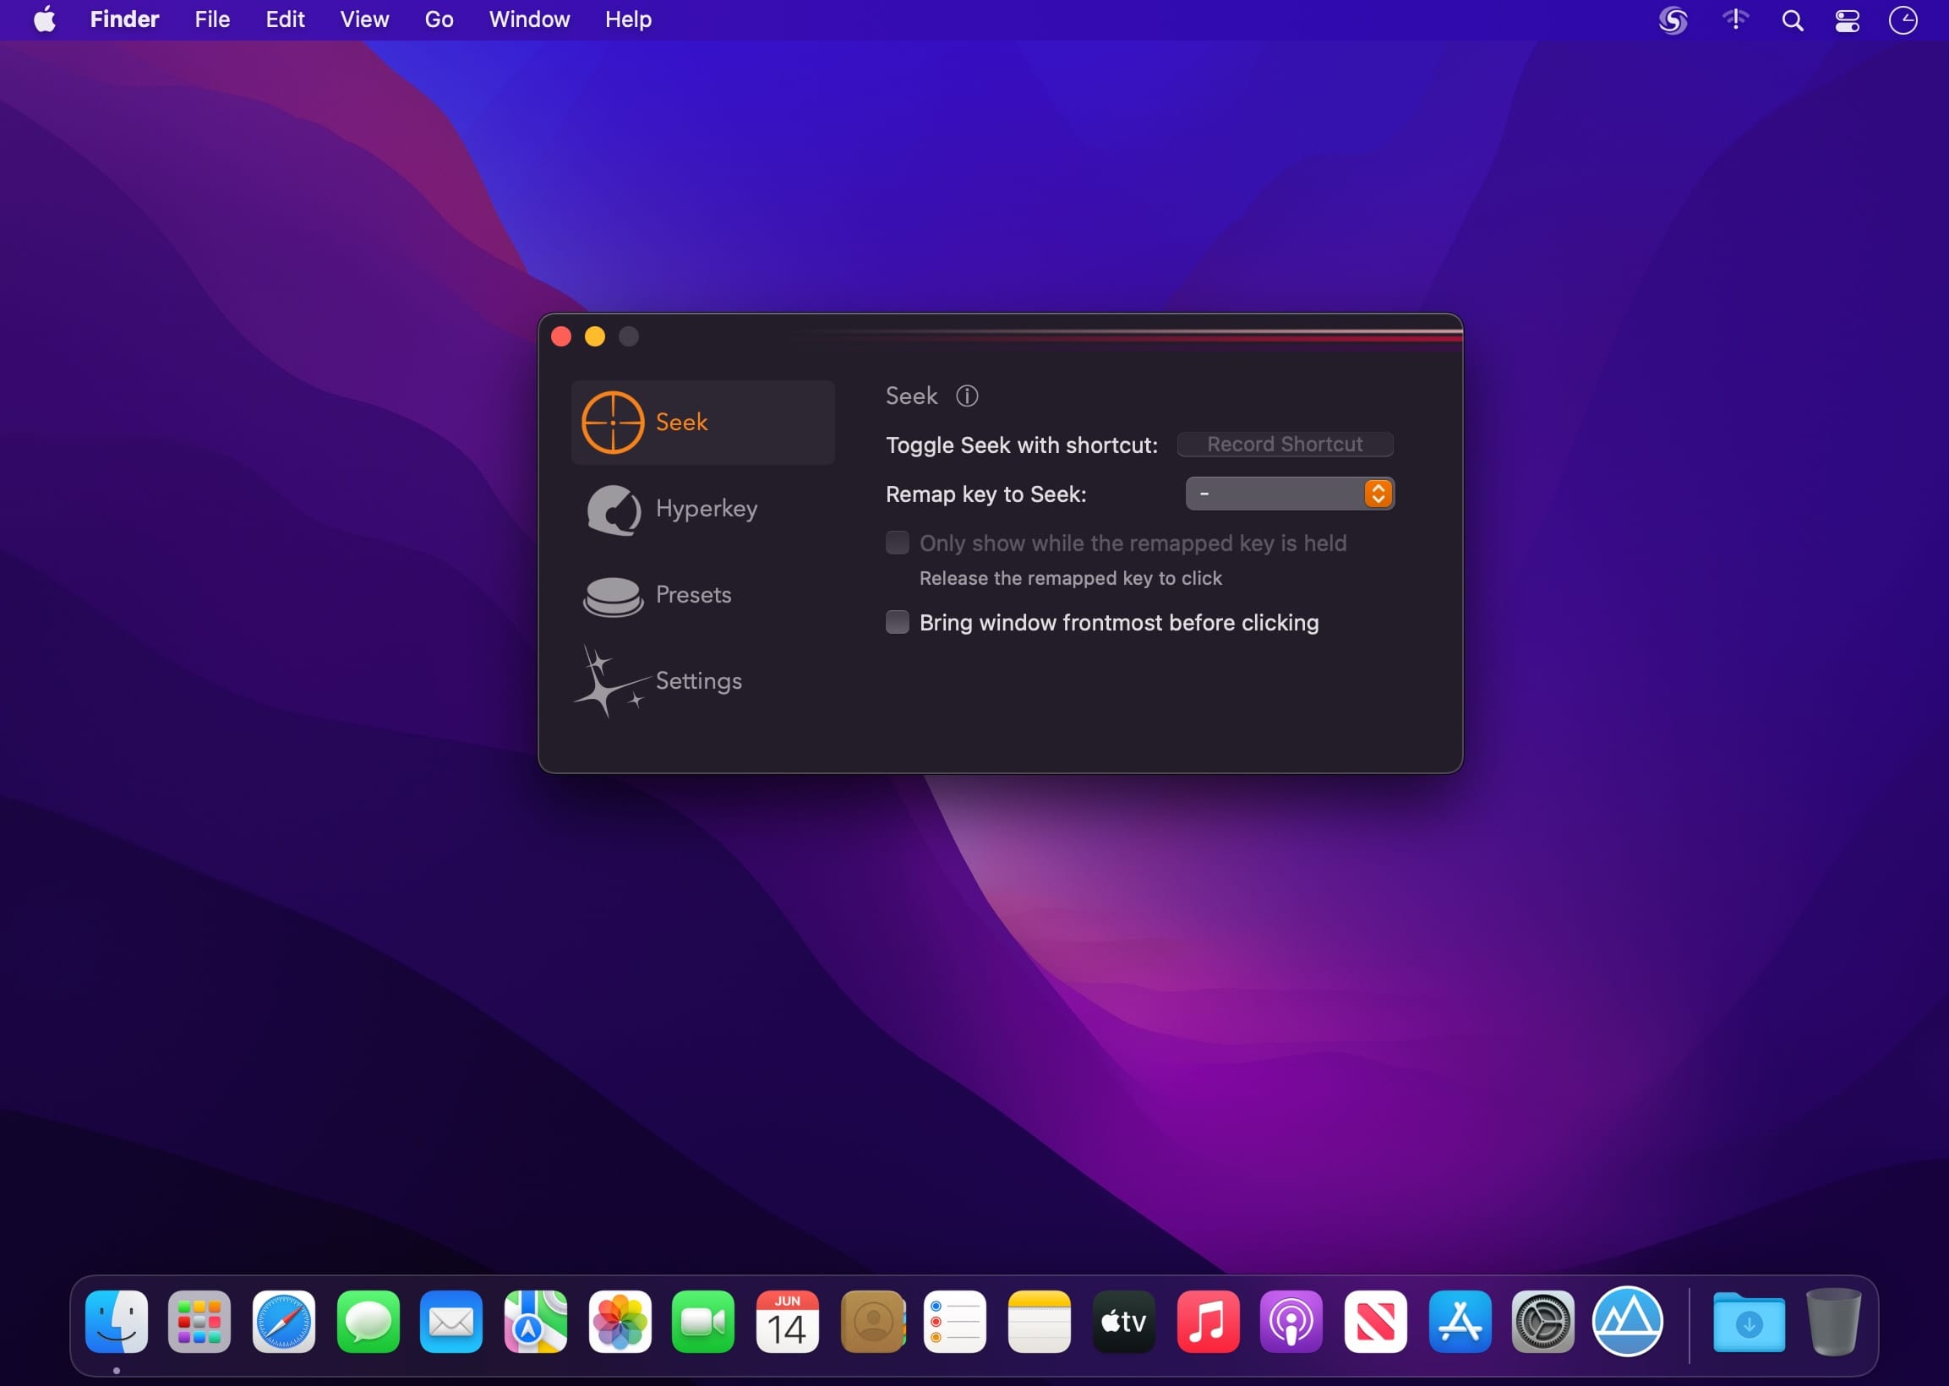
Task: Open the Downloads folder in the Dock
Action: 1749,1322
